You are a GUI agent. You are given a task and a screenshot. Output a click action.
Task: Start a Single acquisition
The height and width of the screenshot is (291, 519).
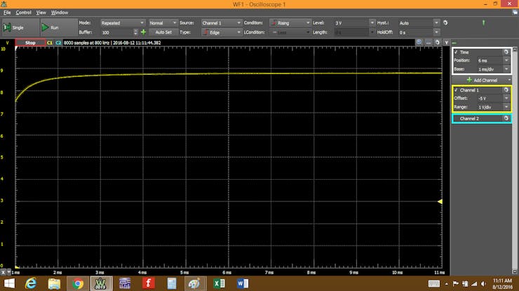[20, 28]
